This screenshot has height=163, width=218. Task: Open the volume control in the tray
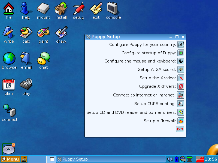[170, 159]
